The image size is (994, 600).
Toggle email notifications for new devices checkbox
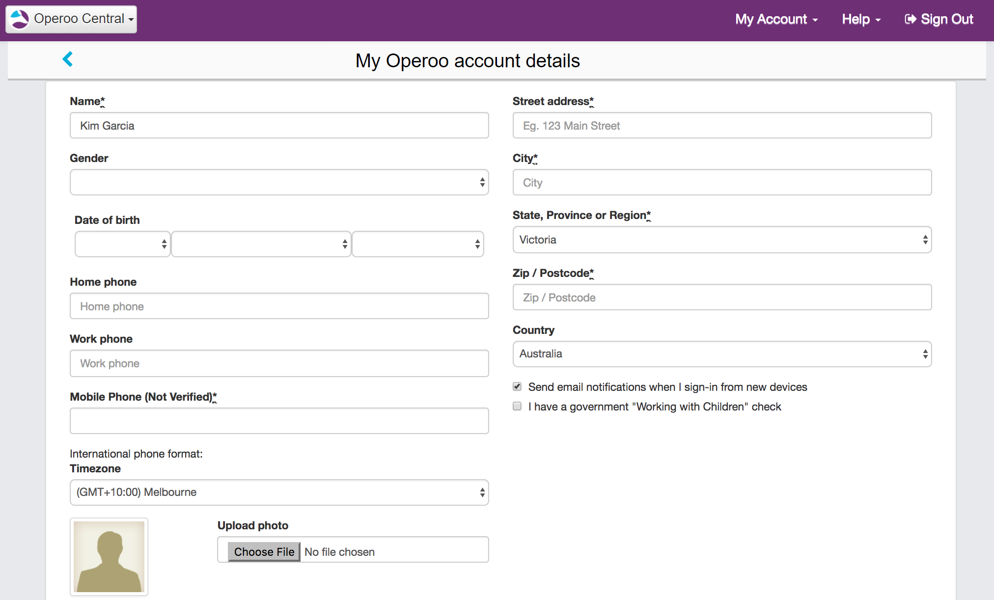[517, 386]
